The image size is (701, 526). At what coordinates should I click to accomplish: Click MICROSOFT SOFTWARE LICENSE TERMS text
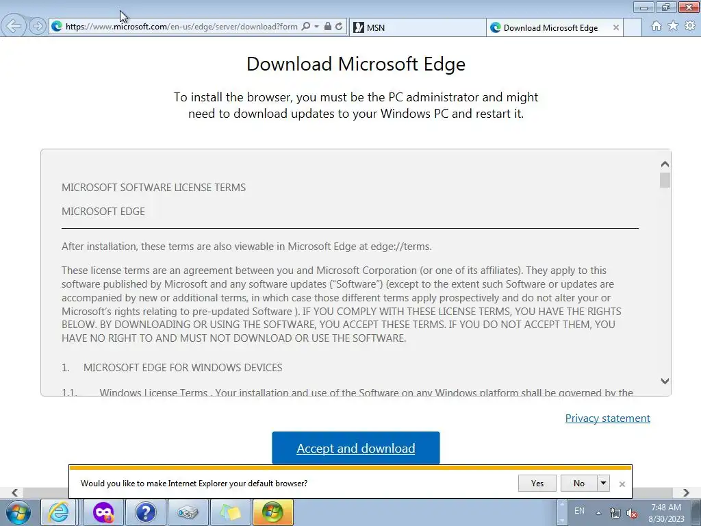click(x=154, y=188)
